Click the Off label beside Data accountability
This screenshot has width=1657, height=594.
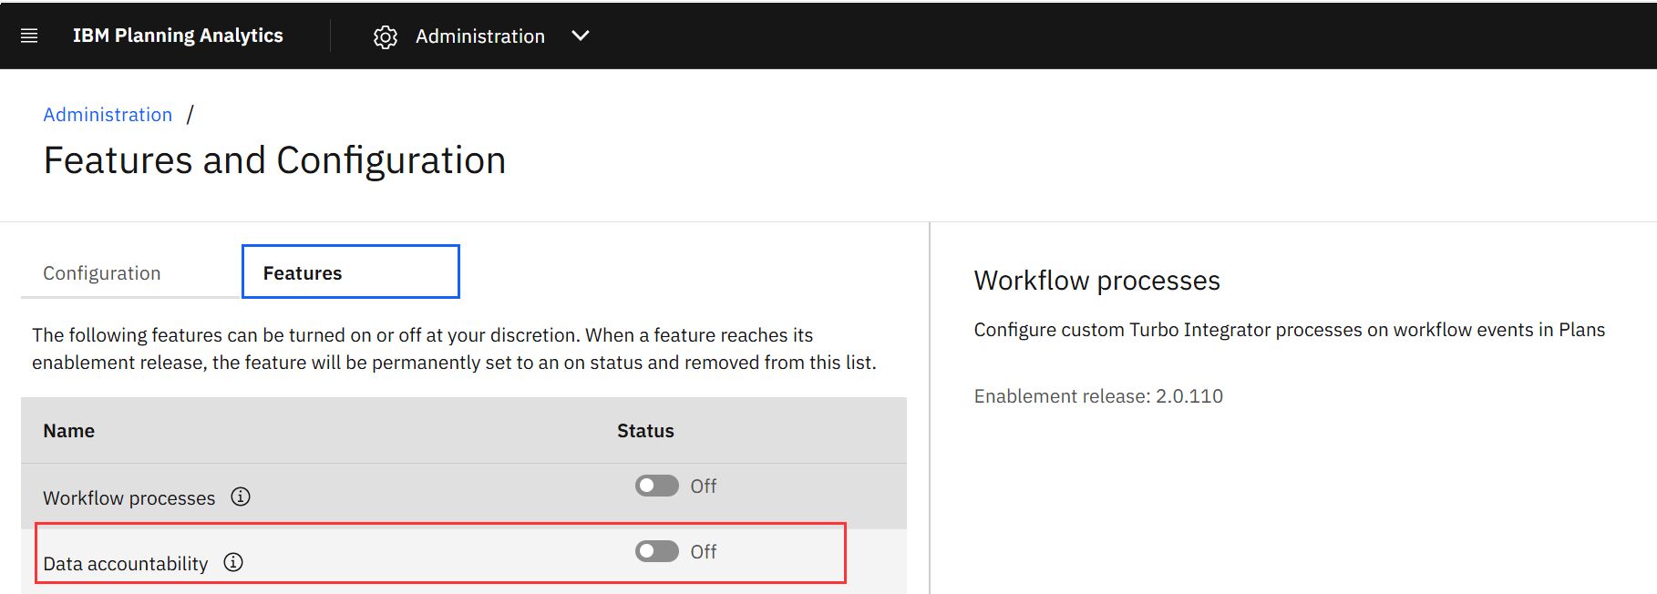click(703, 551)
